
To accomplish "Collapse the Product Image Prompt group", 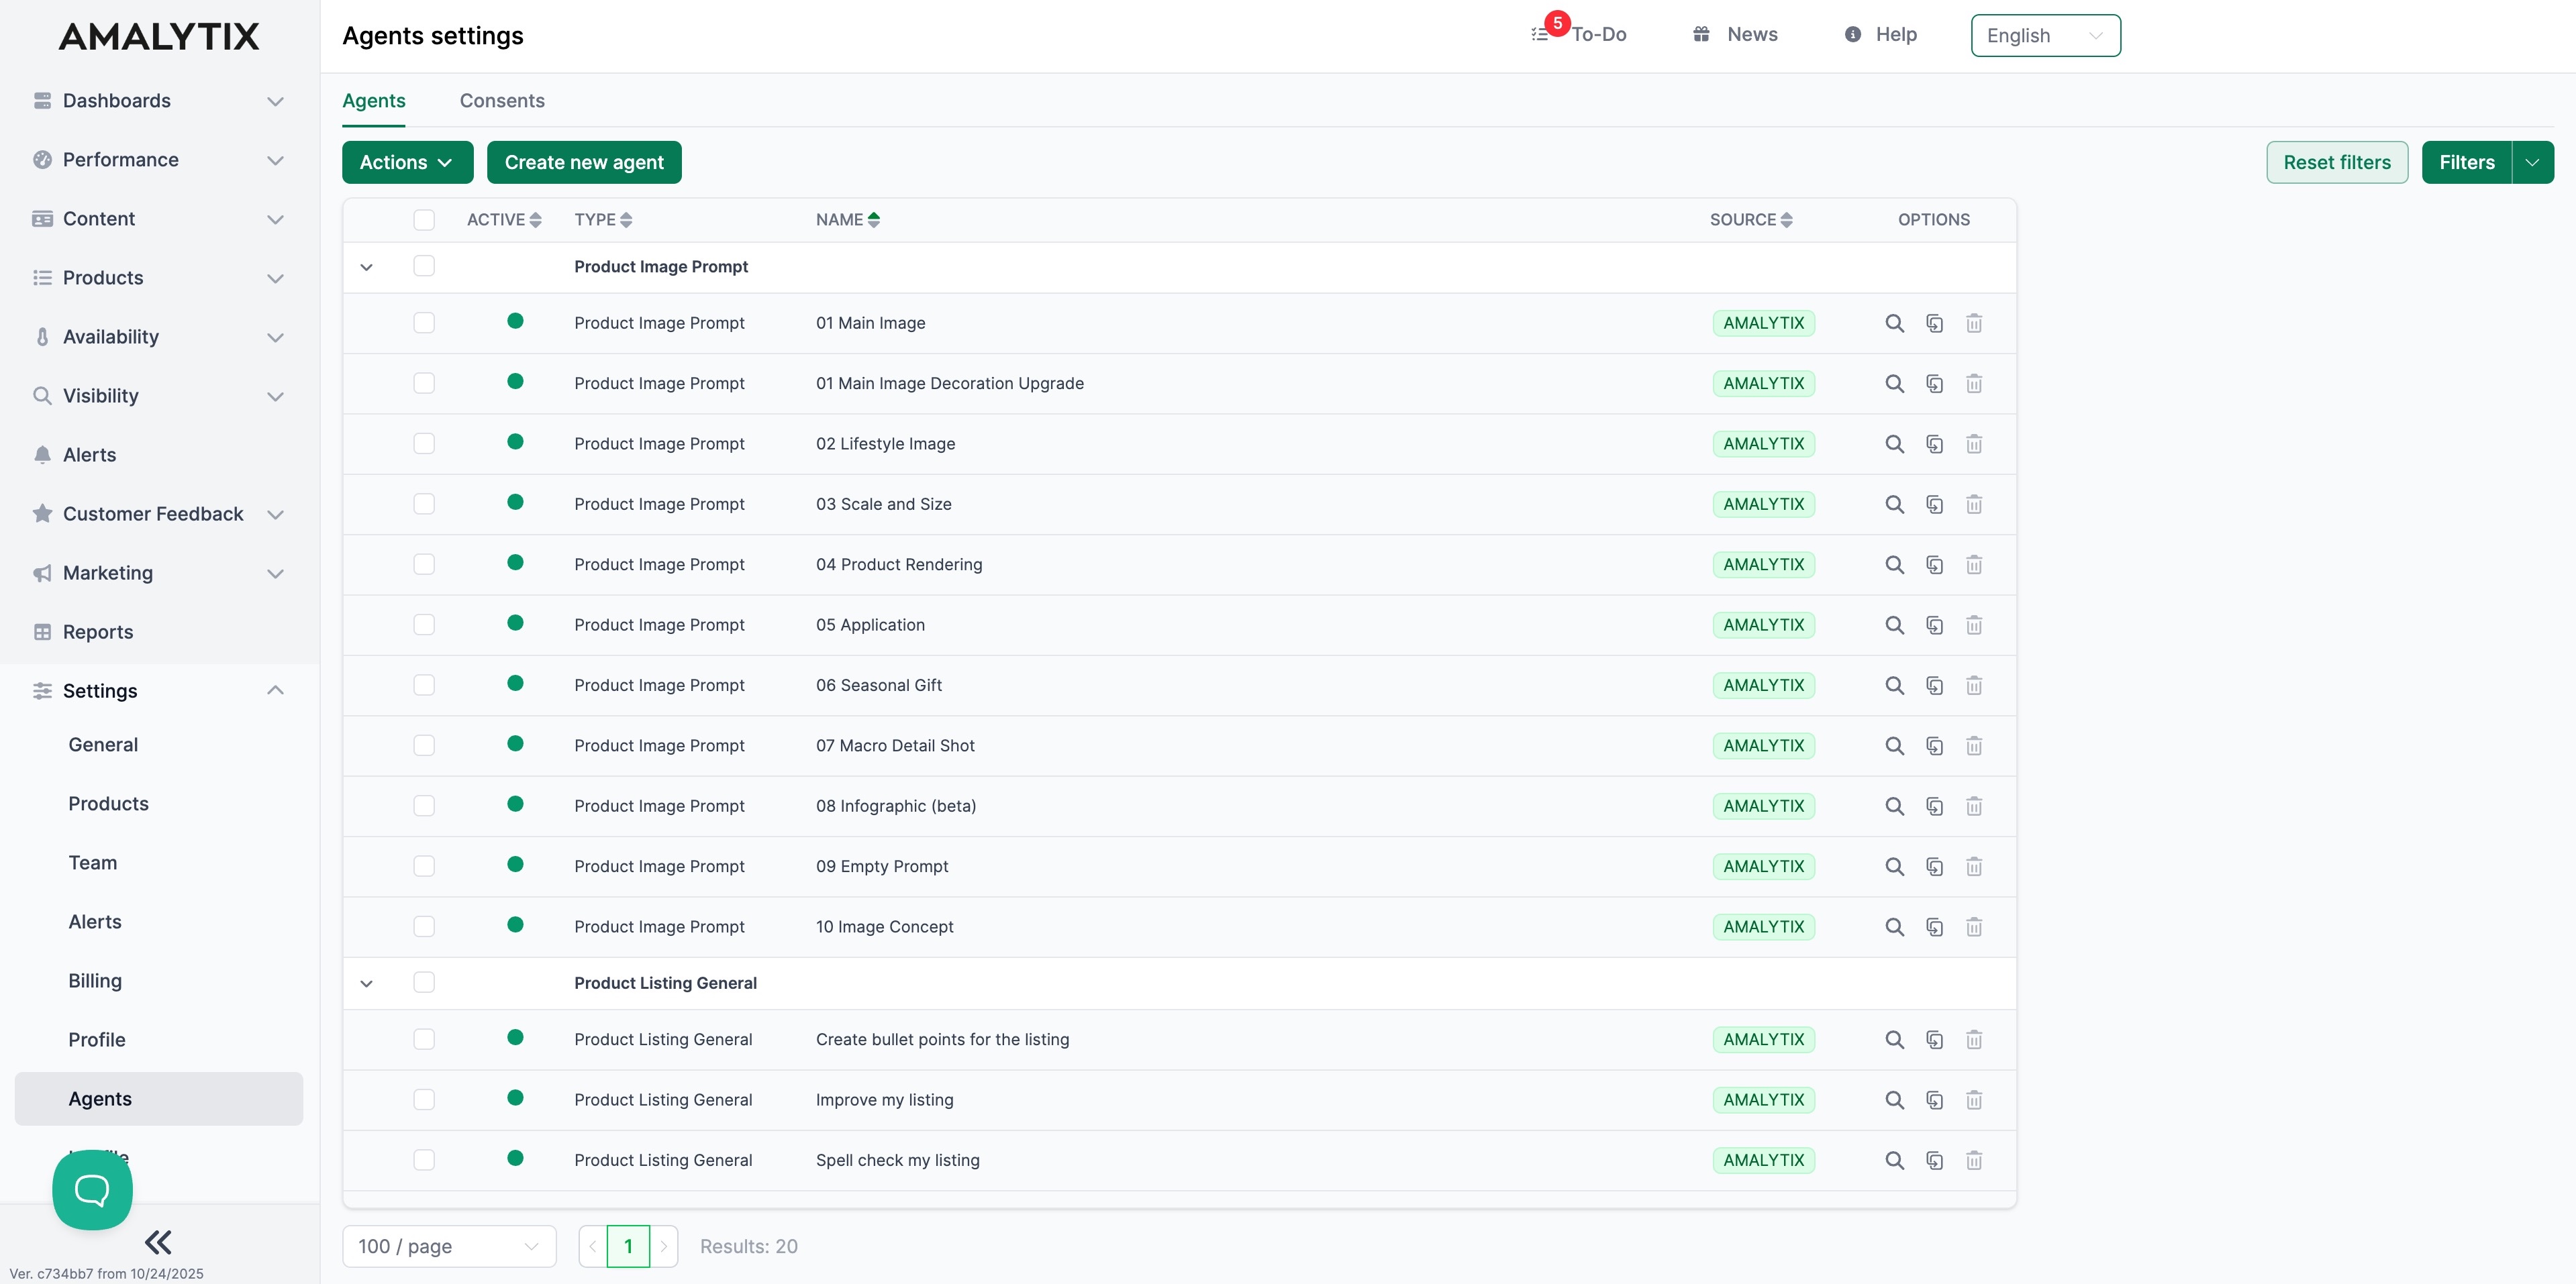I will coord(366,267).
